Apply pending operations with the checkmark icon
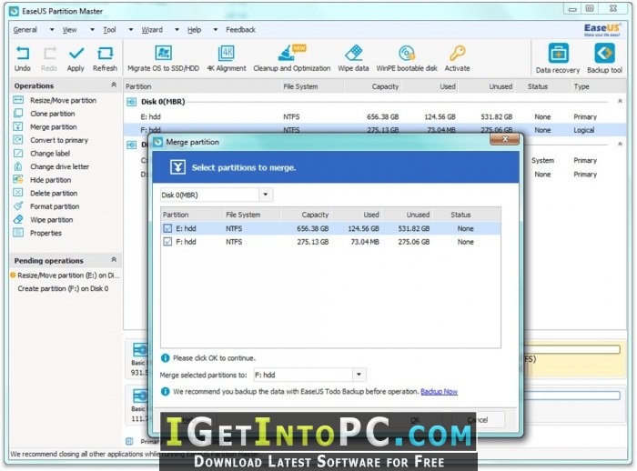 [76, 58]
